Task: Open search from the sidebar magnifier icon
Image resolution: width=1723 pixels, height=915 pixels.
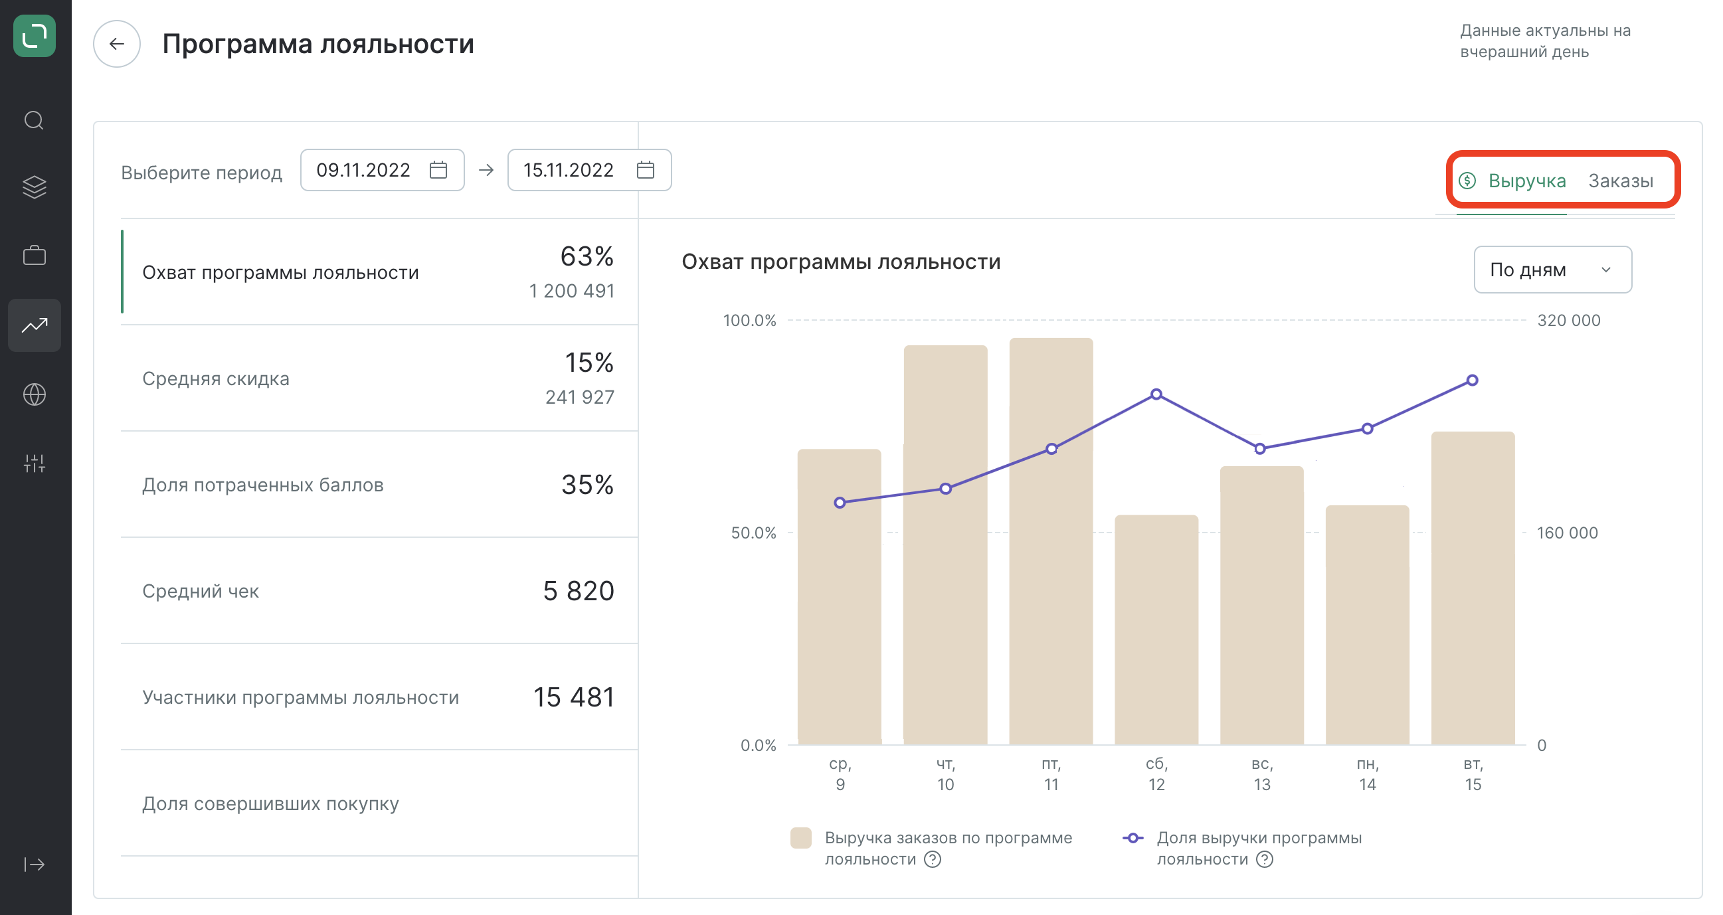Action: (34, 120)
